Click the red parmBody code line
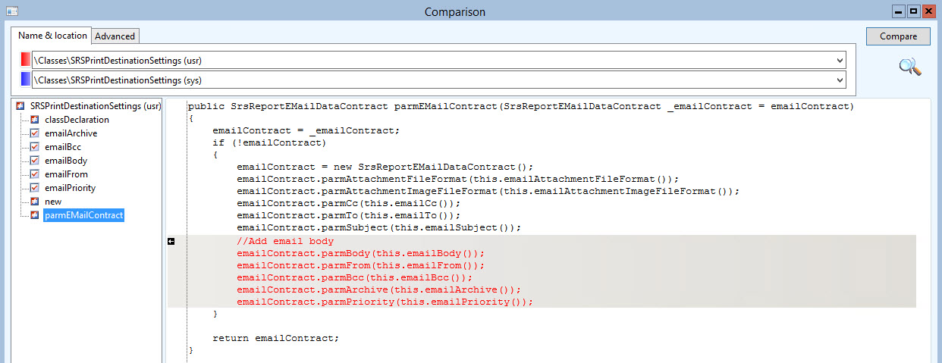The height and width of the screenshot is (363, 942). (x=360, y=253)
